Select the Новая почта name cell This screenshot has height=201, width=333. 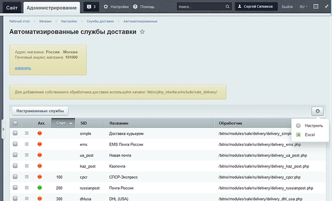pyautogui.click(x=120, y=155)
